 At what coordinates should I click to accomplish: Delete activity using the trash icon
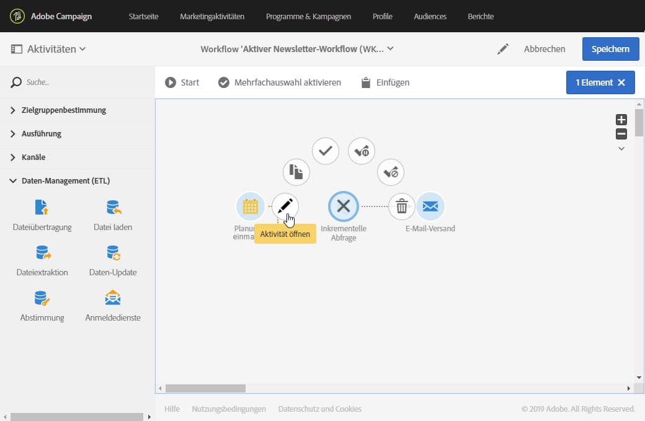tap(402, 206)
